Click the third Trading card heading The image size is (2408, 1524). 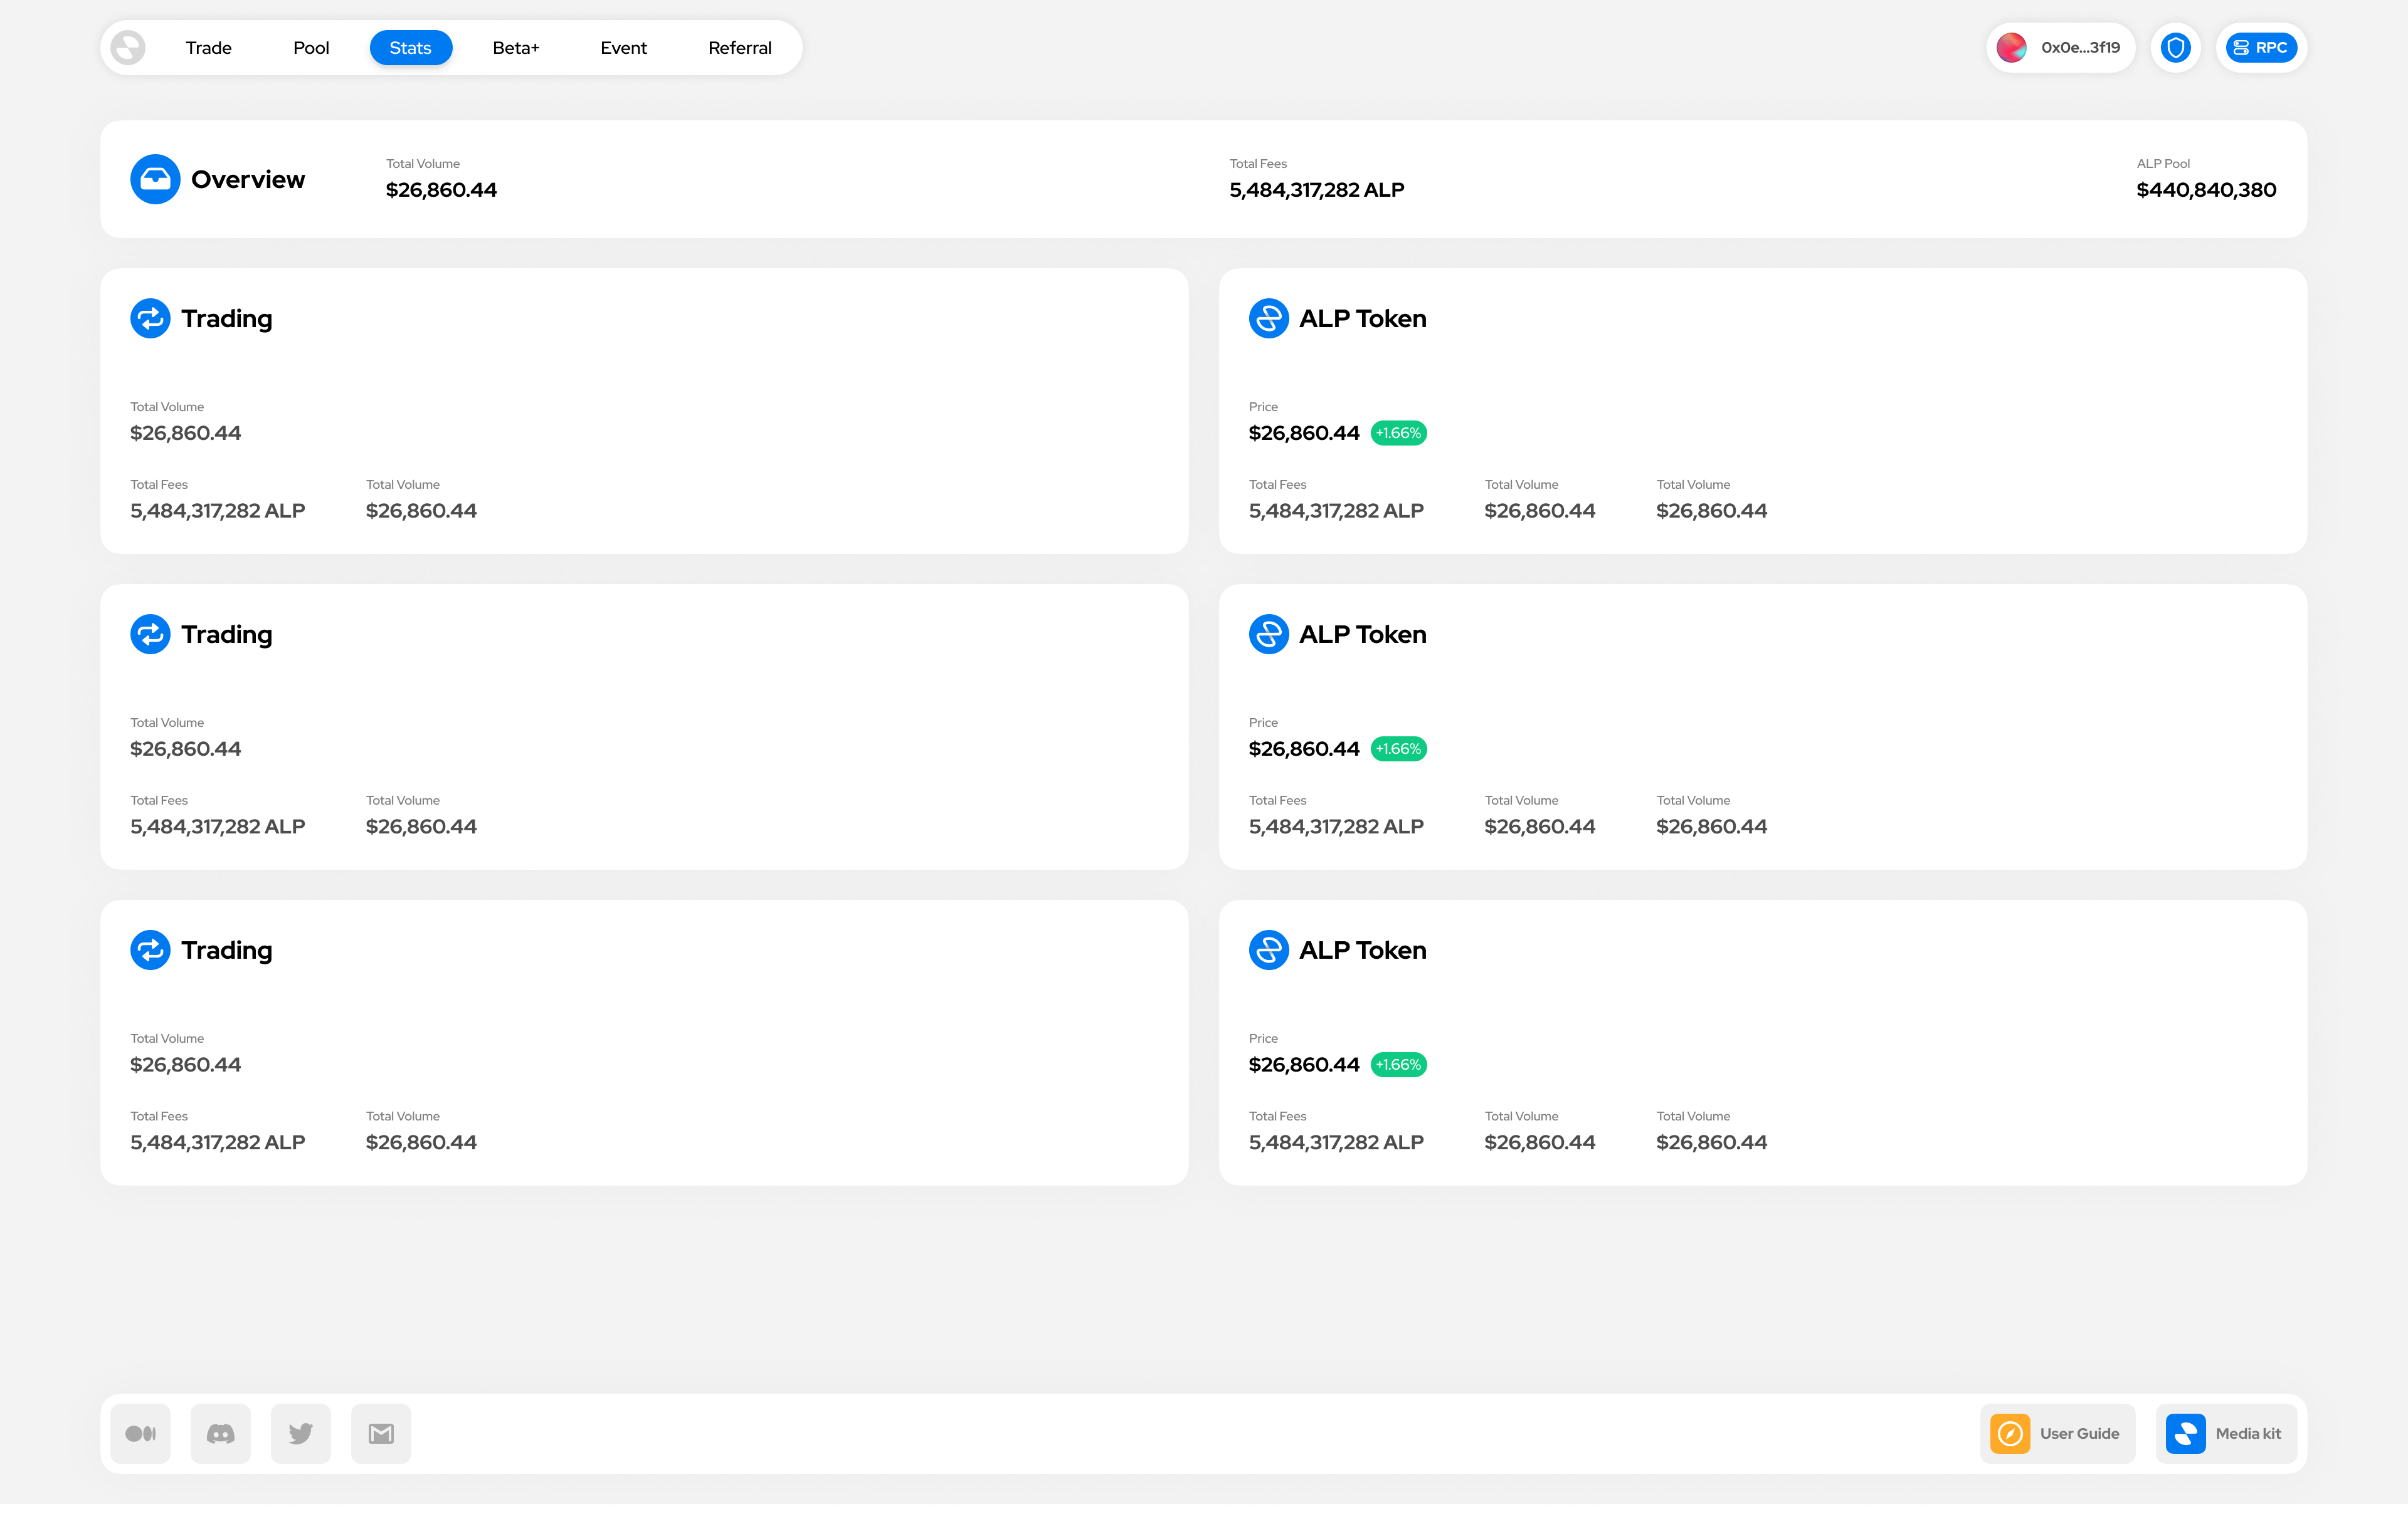click(x=227, y=951)
